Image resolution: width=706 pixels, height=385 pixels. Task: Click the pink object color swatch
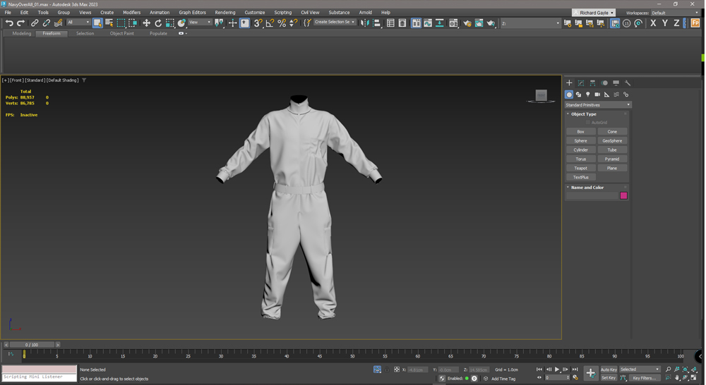pyautogui.click(x=623, y=196)
